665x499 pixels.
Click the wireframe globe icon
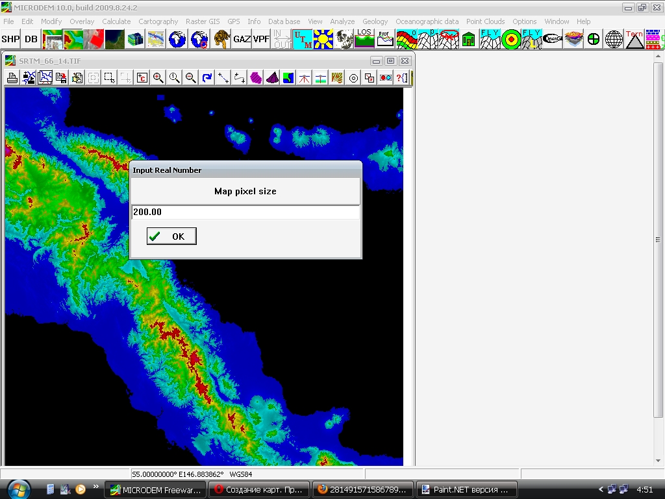pyautogui.click(x=614, y=40)
